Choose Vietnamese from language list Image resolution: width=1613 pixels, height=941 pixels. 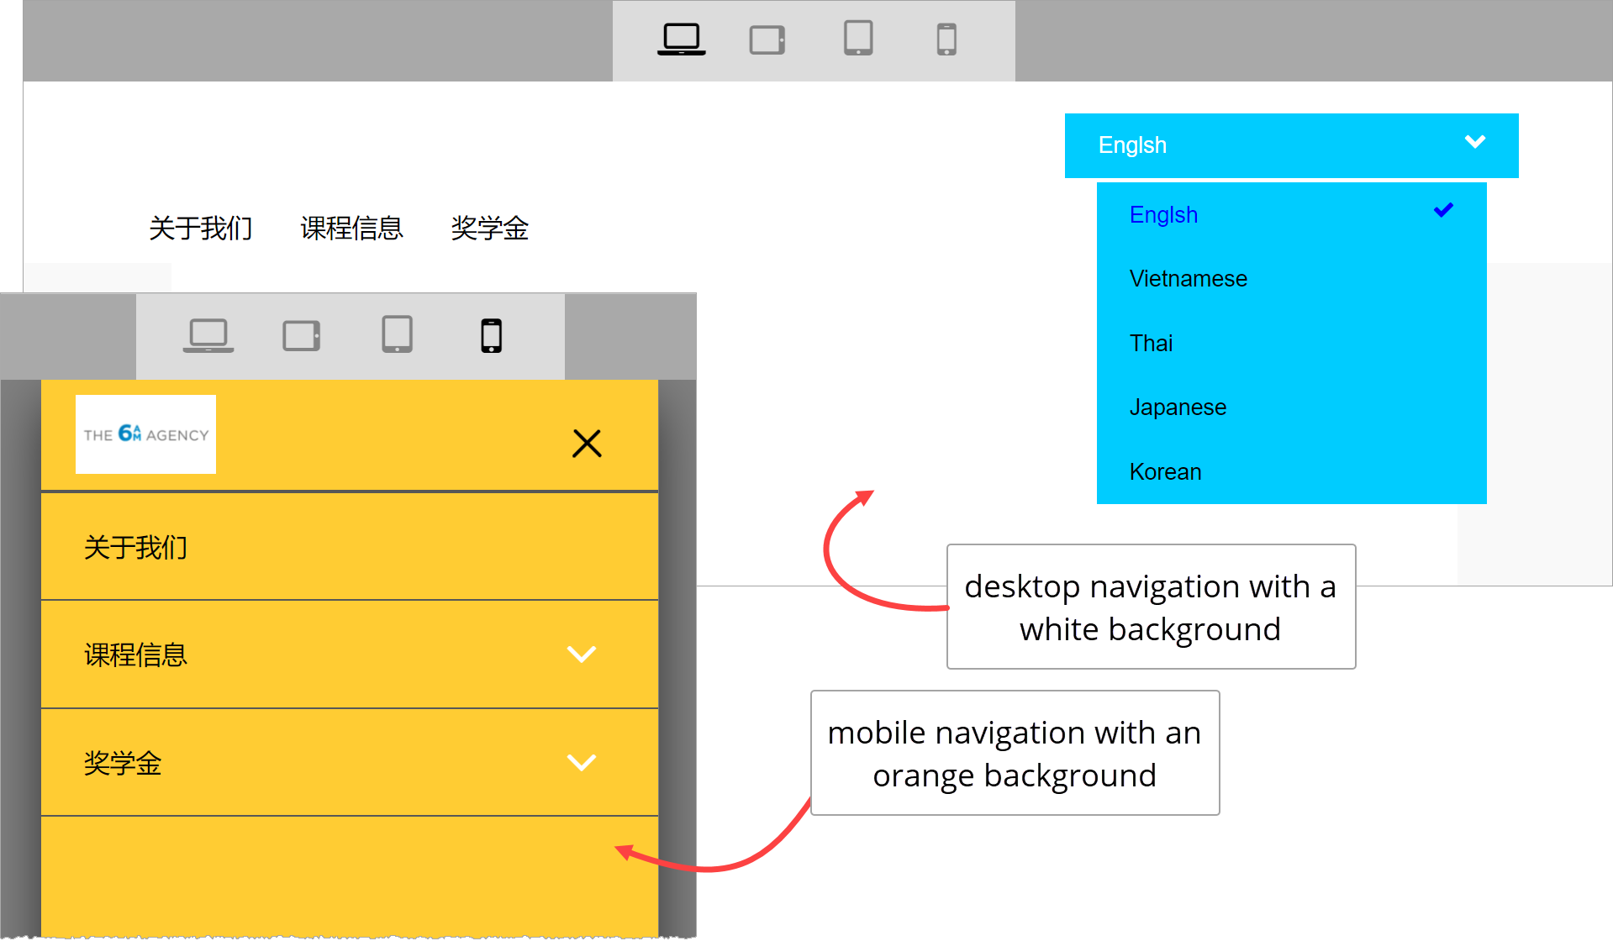[1188, 279]
